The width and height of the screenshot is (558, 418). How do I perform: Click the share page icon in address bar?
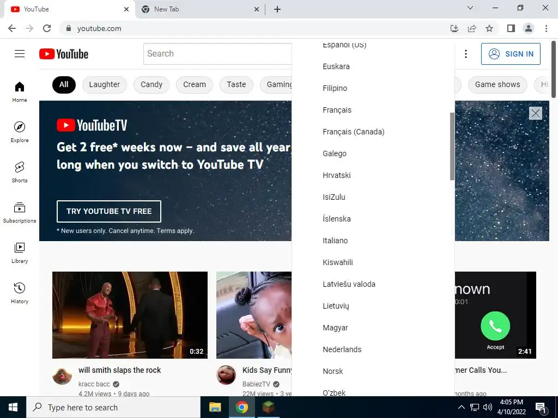[x=472, y=28]
